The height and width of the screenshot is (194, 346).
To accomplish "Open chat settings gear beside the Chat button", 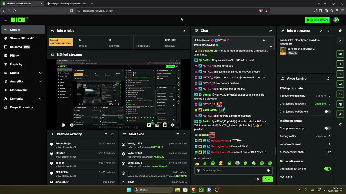I will coord(258,179).
